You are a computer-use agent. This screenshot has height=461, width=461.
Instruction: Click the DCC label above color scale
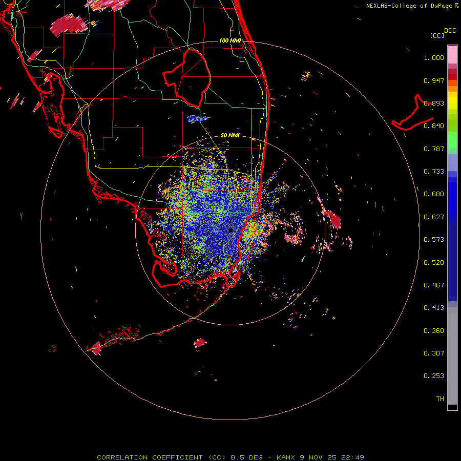[x=450, y=31]
